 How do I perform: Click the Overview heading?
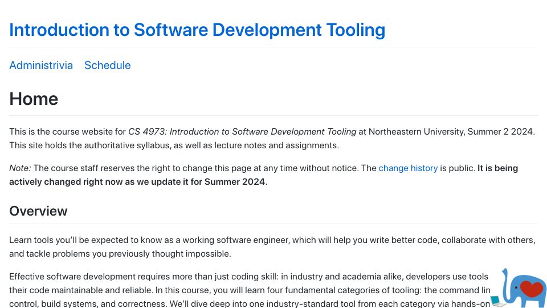38,211
